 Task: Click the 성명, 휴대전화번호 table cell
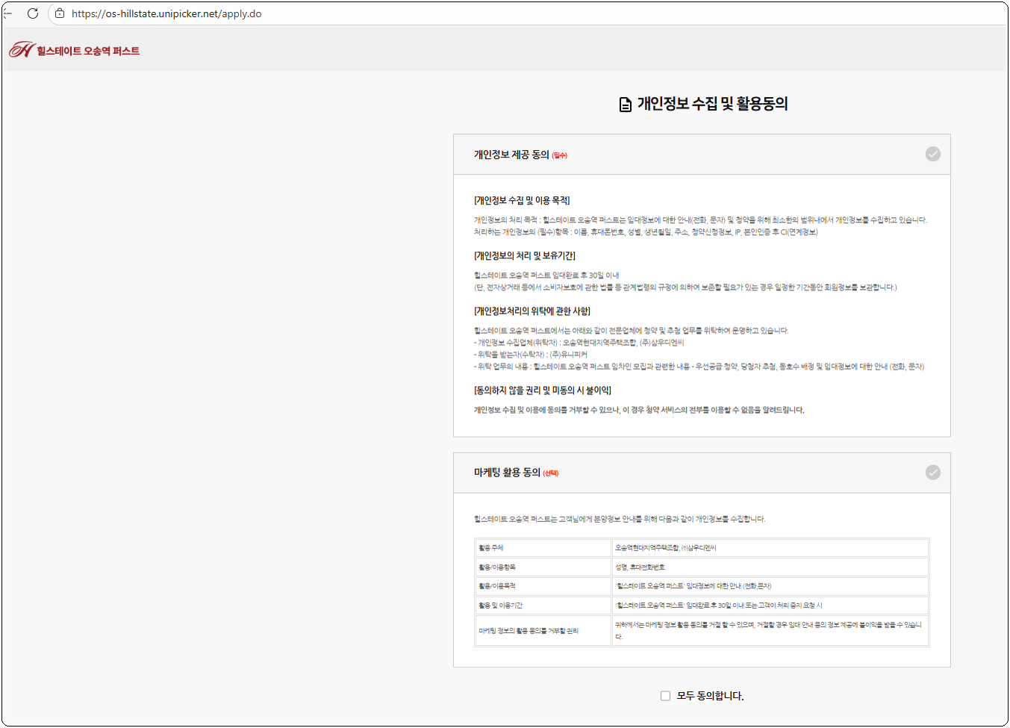pyautogui.click(x=770, y=567)
